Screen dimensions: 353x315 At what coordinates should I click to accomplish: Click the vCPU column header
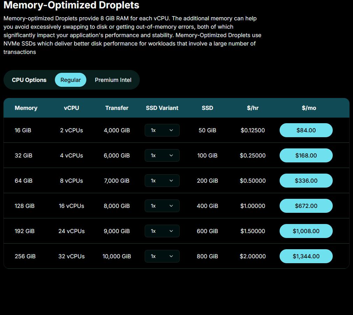tap(71, 108)
